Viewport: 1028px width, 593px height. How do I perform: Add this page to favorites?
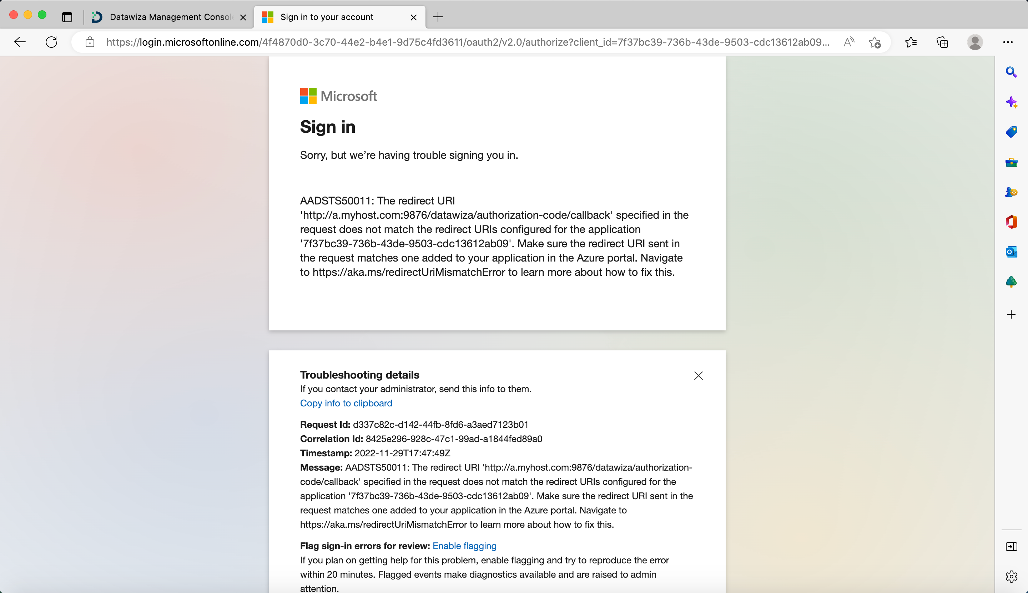pyautogui.click(x=875, y=42)
